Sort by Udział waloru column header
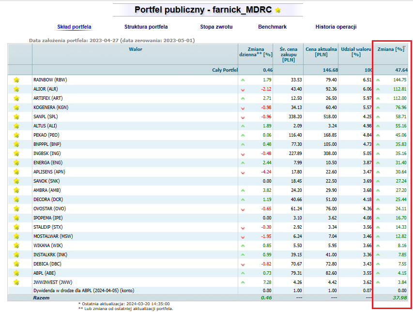This screenshot has height=312, width=413. 356,52
